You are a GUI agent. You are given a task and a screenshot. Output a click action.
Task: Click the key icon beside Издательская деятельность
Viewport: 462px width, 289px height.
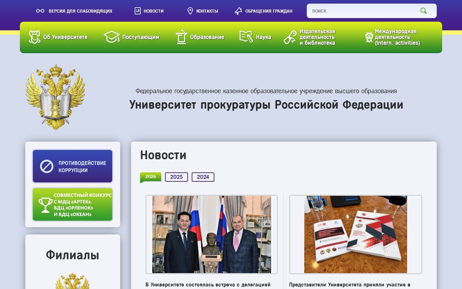point(290,37)
